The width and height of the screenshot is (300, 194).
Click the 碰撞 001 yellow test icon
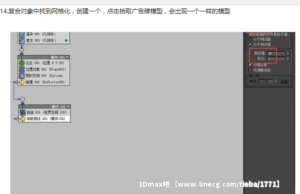tap(22, 82)
